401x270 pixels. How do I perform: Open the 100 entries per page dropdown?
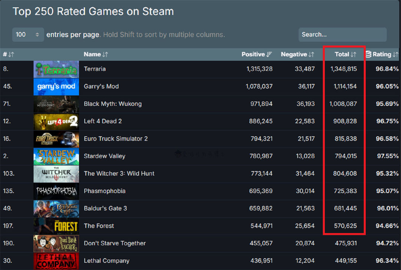28,35
